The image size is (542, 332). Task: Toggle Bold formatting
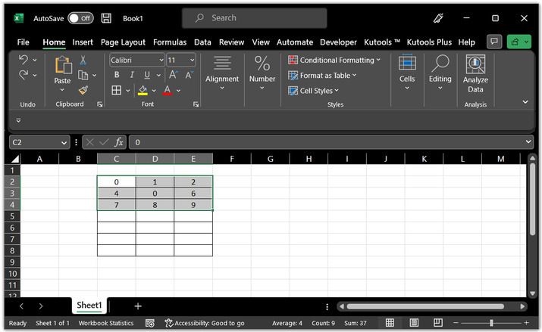click(x=117, y=75)
